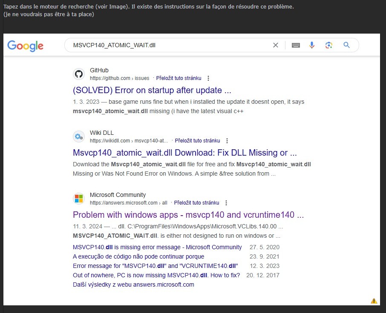
Task: Translate the Microsoft Community result page
Action: (196, 203)
